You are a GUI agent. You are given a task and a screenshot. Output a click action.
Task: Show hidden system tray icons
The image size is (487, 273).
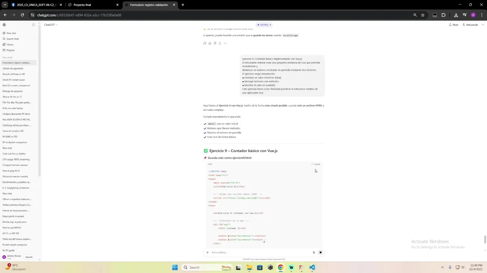(x=442, y=267)
